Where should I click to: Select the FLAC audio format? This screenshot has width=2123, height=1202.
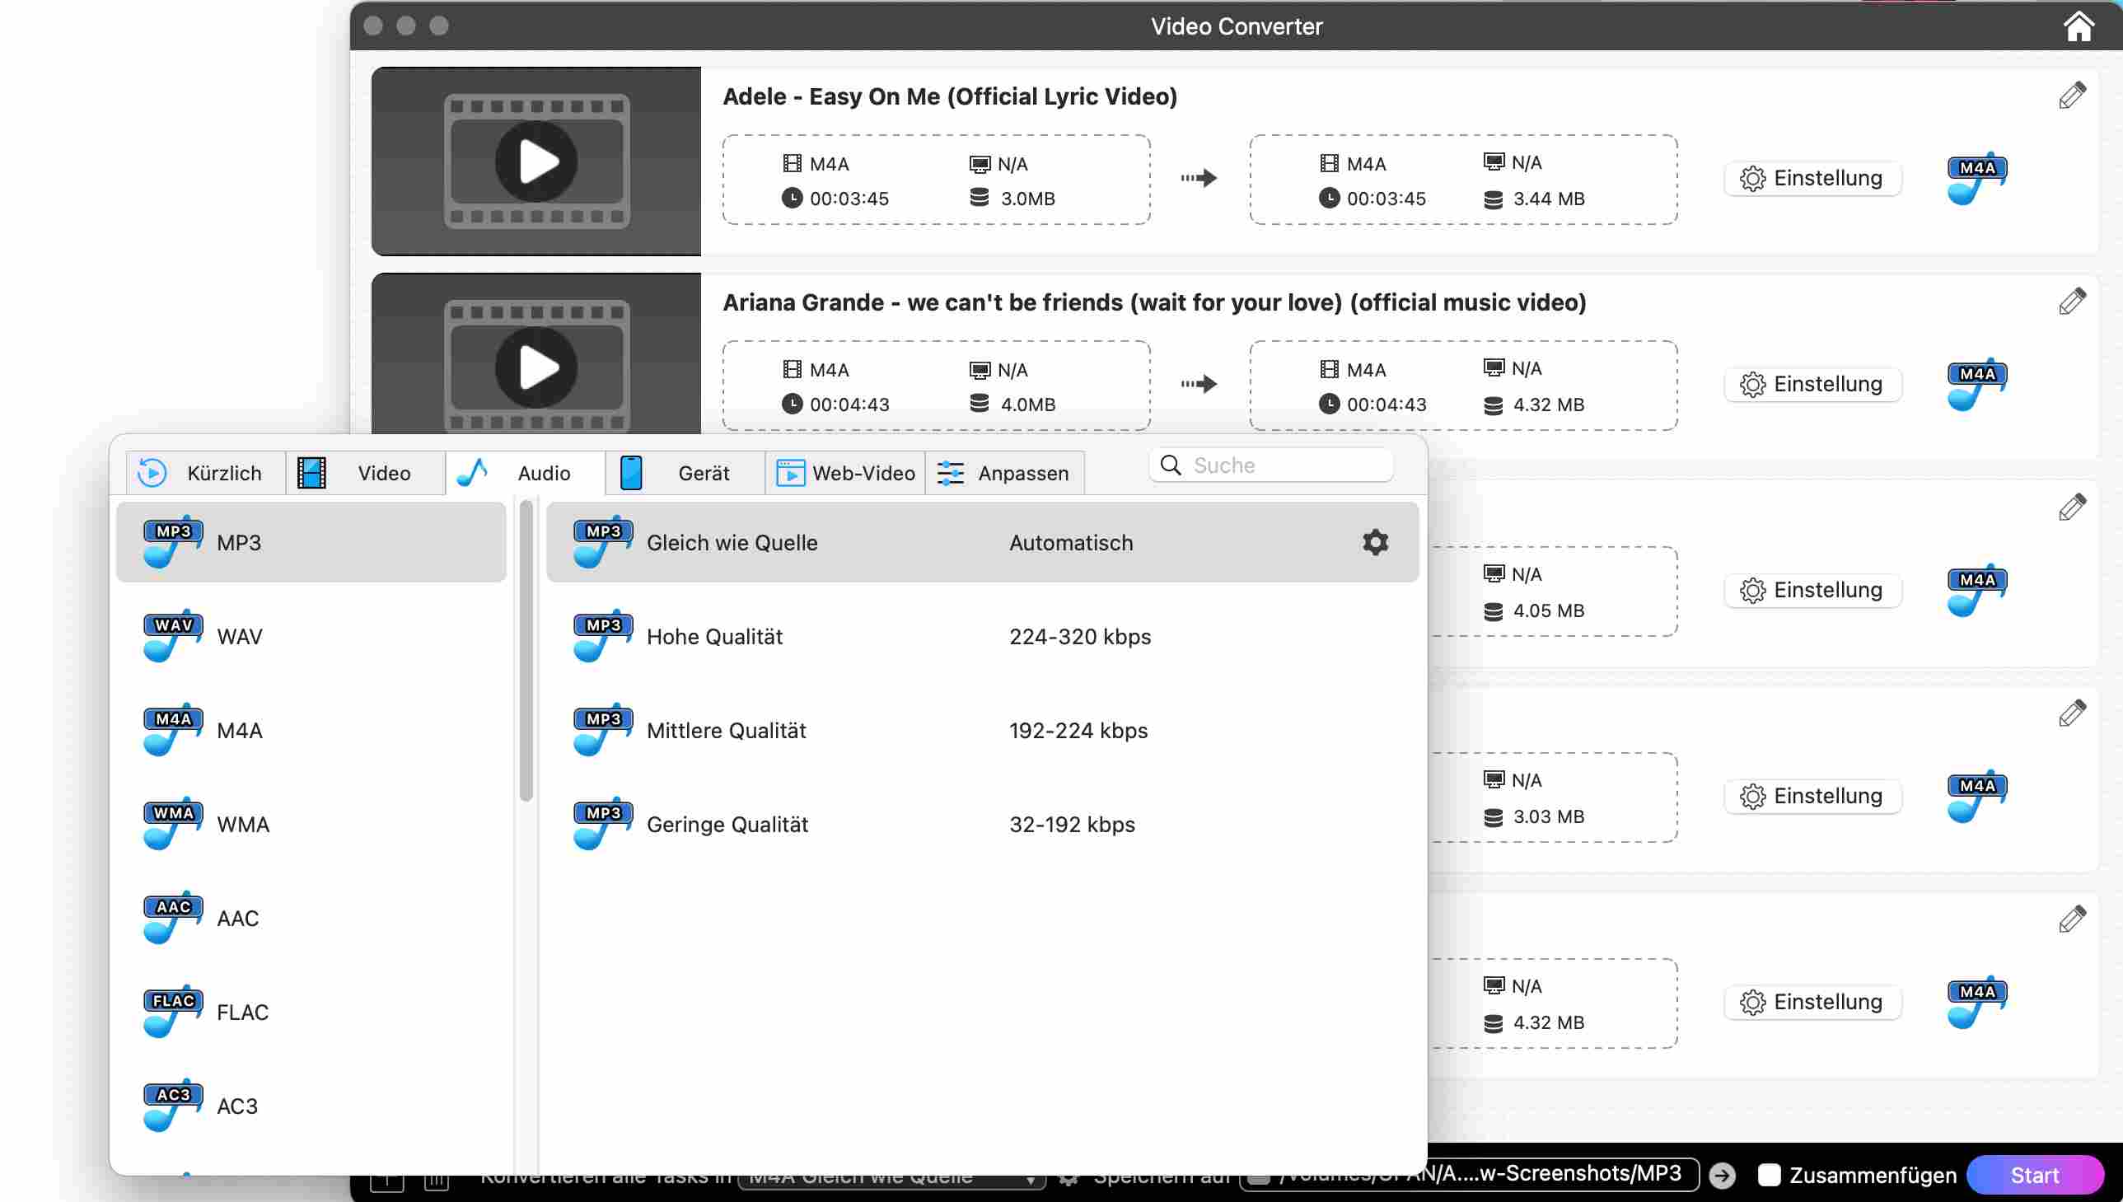(241, 1013)
